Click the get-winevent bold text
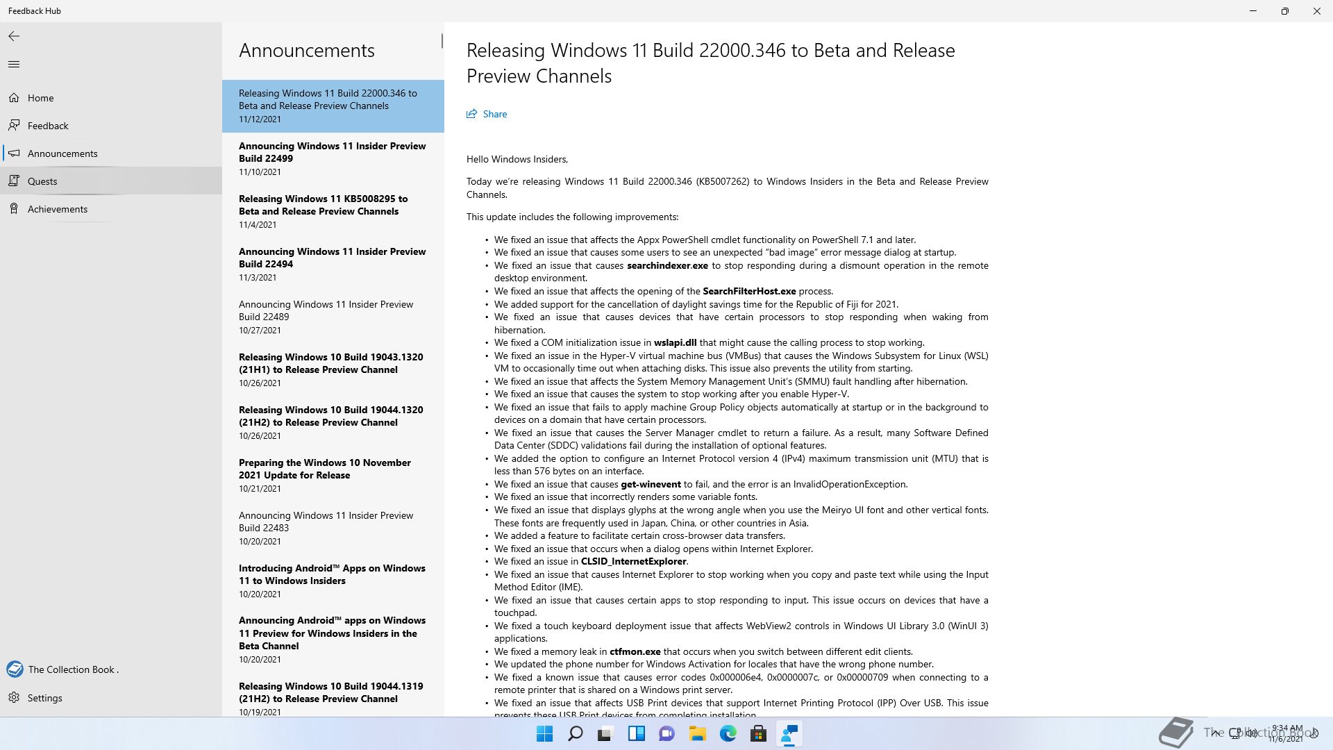The height and width of the screenshot is (750, 1333). click(651, 484)
